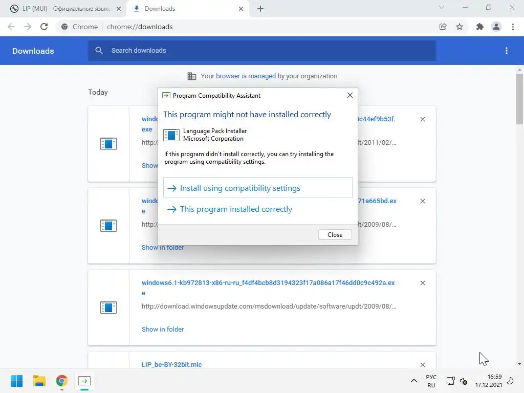This screenshot has height=393, width=524.
Task: Show in folder for 71a665bd download
Action: [163, 247]
